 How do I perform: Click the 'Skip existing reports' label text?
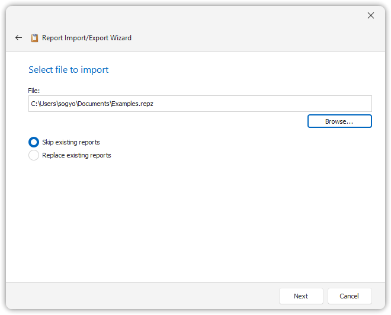[71, 142]
